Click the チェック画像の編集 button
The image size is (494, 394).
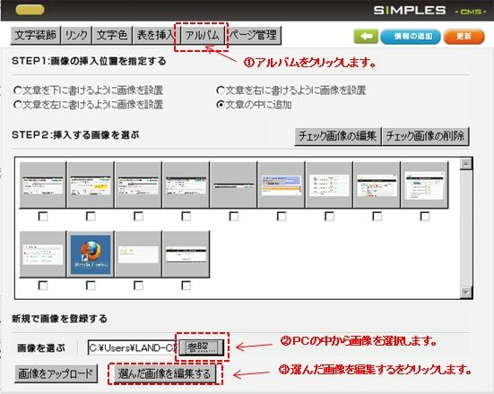coord(337,136)
